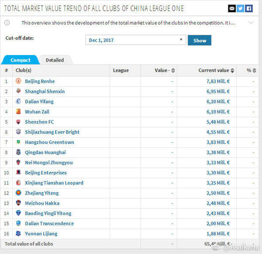The width and height of the screenshot is (262, 254).
Task: Open Dalian Yifang club link
Action: click(39, 101)
